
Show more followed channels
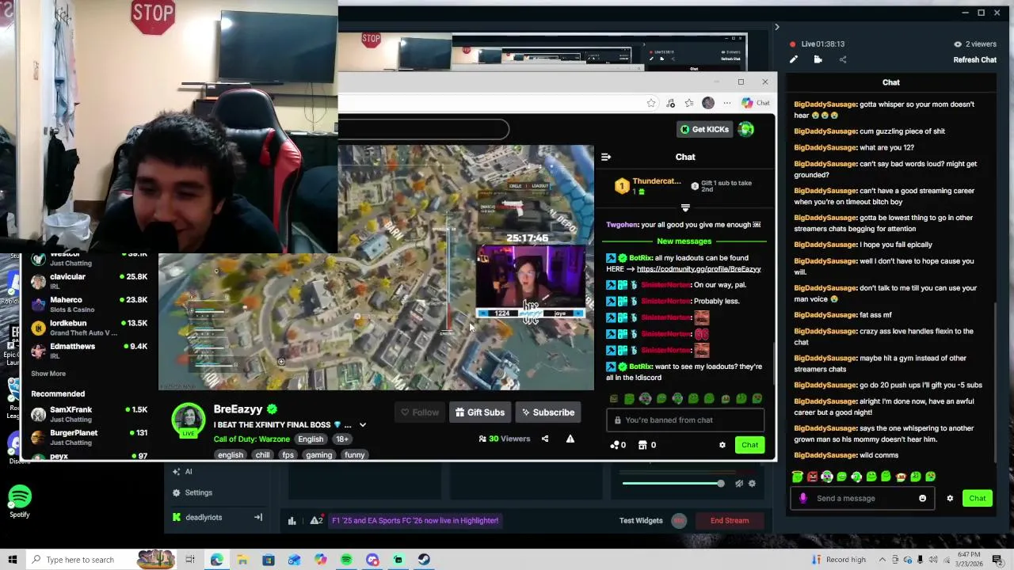pyautogui.click(x=48, y=374)
